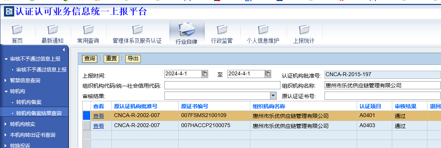Expand the 转机构核实 tree section
The height and width of the screenshot is (148, 441).
(x=6, y=124)
